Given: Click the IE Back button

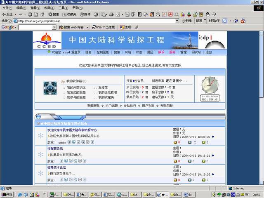Looking at the screenshot, I should coord(8,14).
